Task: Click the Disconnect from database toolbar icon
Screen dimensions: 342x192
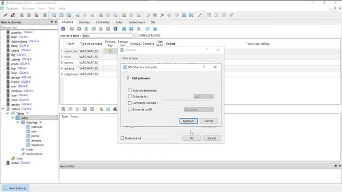Action: click(13, 15)
